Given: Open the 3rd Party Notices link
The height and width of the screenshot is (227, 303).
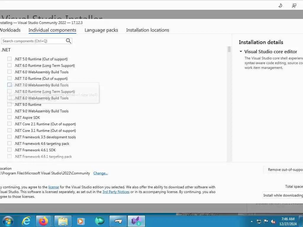Looking at the screenshot, I should pyautogui.click(x=116, y=192).
